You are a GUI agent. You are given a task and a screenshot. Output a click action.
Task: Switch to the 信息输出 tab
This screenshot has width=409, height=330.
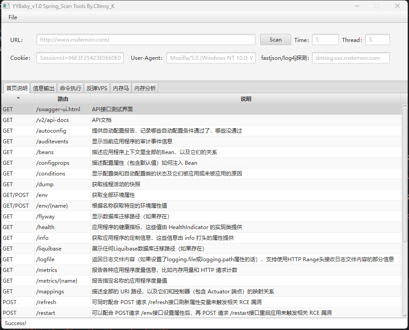(44, 88)
